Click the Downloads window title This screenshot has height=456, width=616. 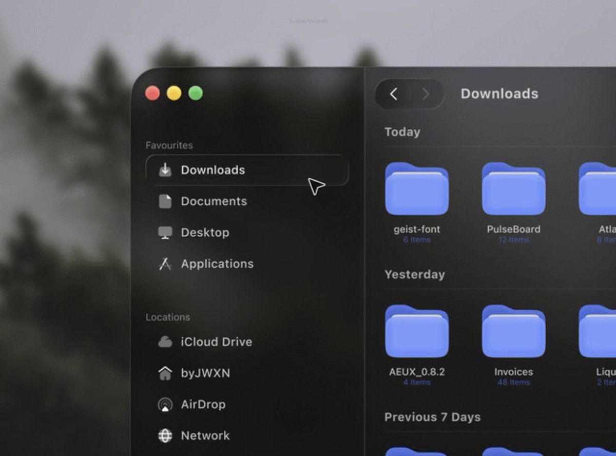499,94
